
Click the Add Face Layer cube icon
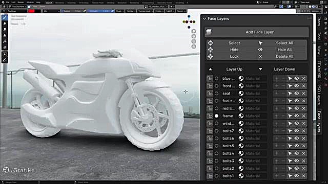[x=209, y=32]
